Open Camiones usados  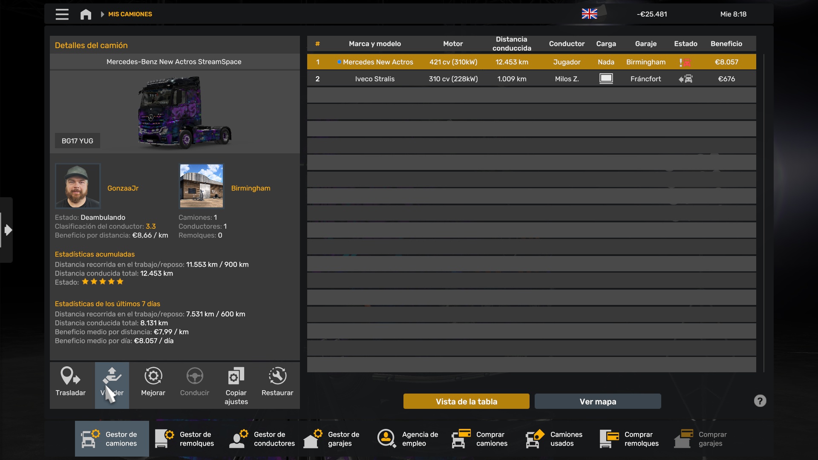click(556, 439)
